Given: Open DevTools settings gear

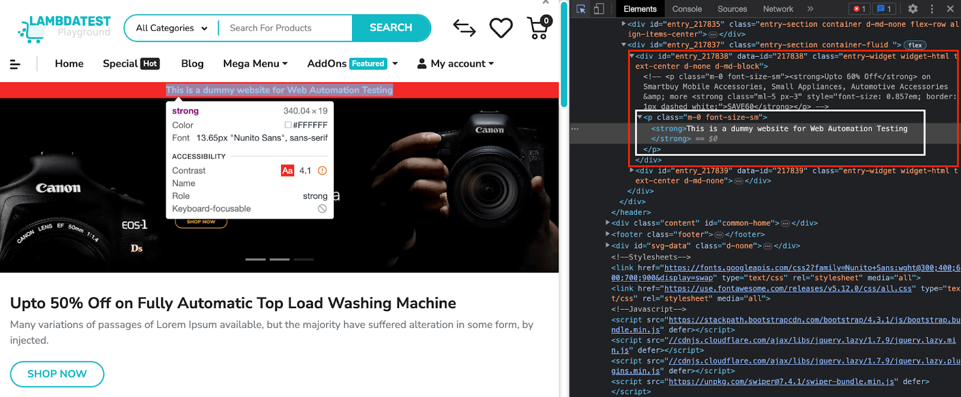Looking at the screenshot, I should (x=913, y=9).
